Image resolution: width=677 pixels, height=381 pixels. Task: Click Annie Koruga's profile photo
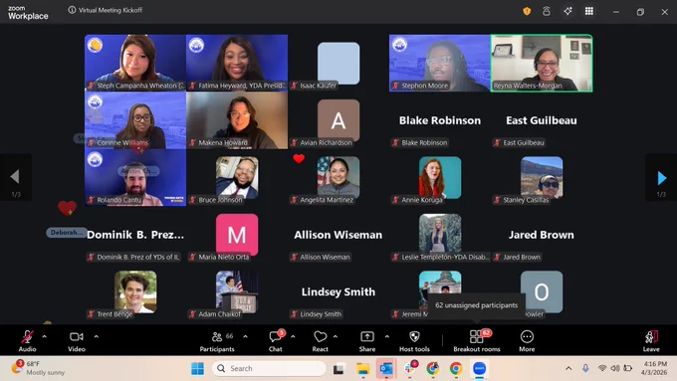[440, 177]
